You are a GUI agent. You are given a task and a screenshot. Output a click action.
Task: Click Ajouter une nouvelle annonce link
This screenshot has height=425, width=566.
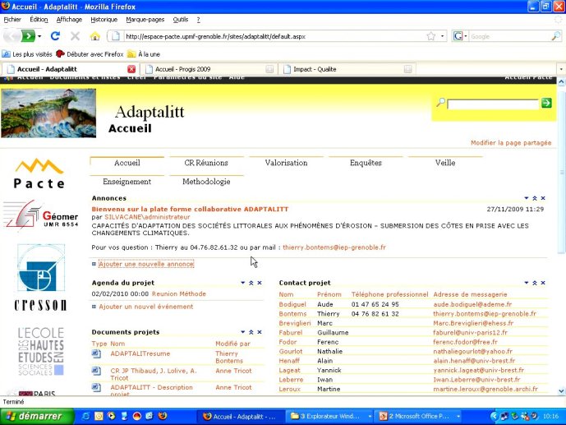pyautogui.click(x=146, y=264)
